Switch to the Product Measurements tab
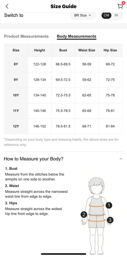 tap(26, 36)
